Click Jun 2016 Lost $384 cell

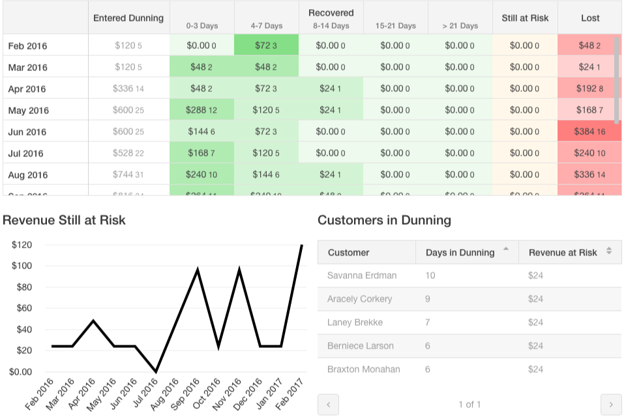(x=589, y=132)
